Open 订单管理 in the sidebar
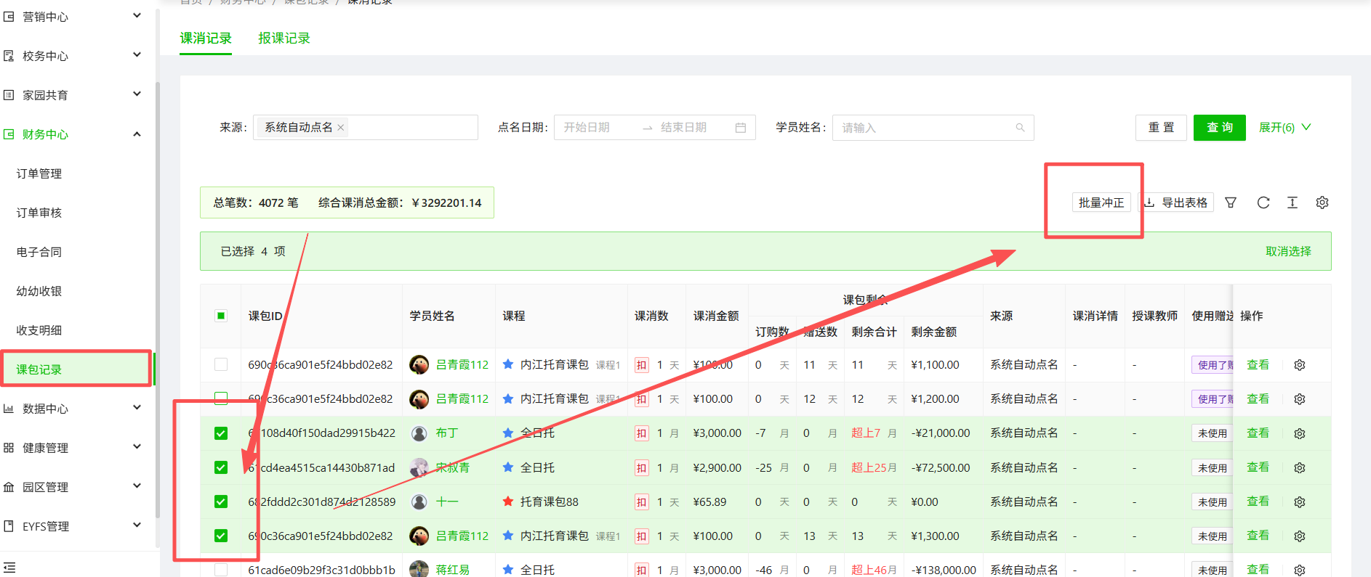The height and width of the screenshot is (577, 1371). tap(39, 173)
